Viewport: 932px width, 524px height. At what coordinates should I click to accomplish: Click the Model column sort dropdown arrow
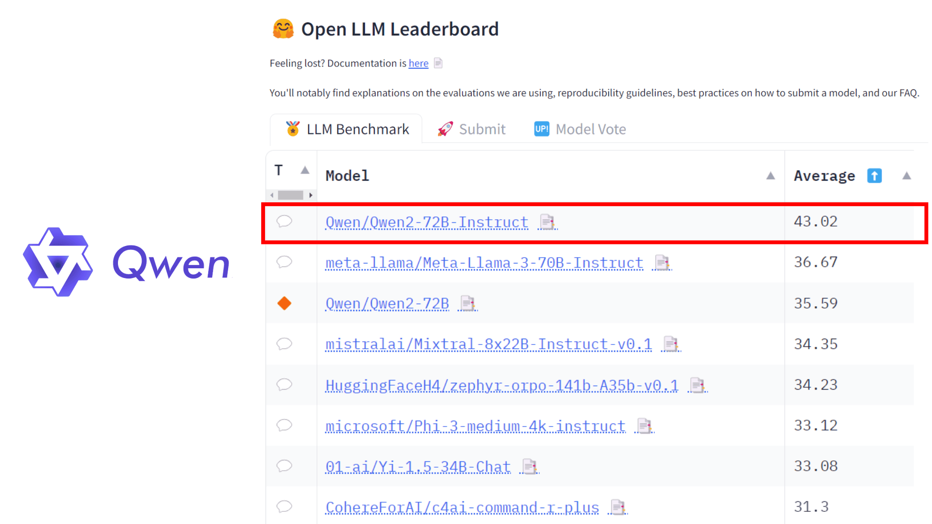[771, 176]
